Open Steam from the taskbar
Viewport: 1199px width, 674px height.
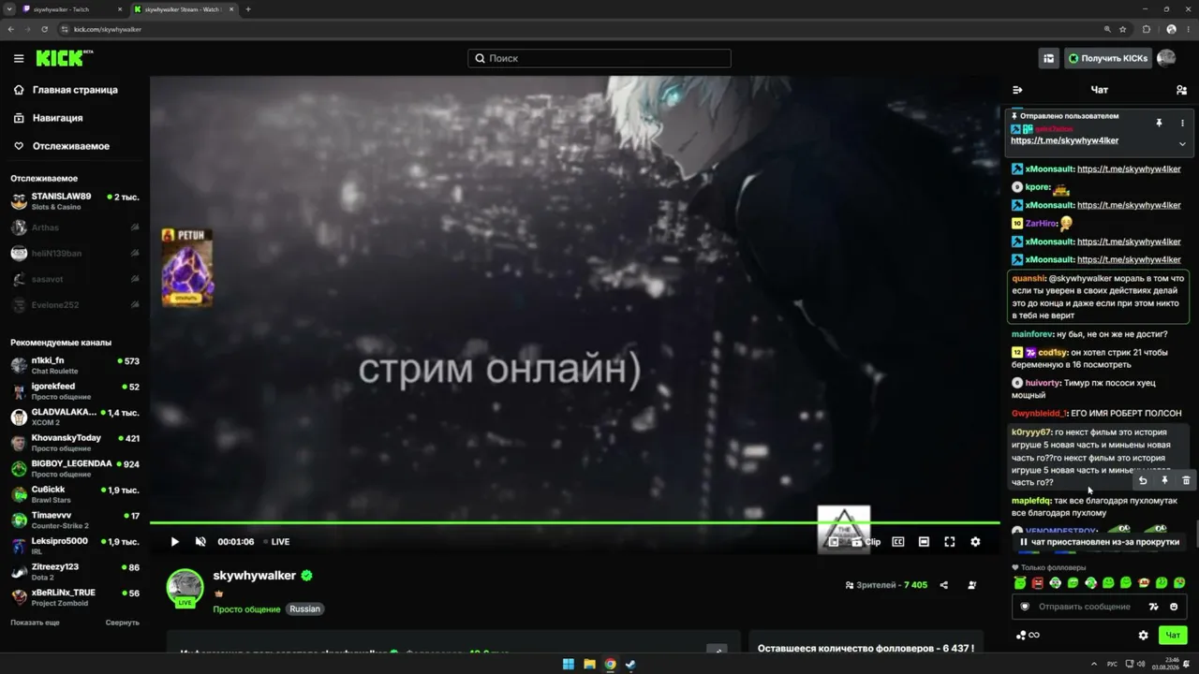point(630,665)
